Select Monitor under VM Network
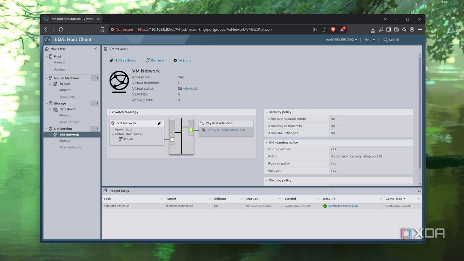 click(65, 141)
